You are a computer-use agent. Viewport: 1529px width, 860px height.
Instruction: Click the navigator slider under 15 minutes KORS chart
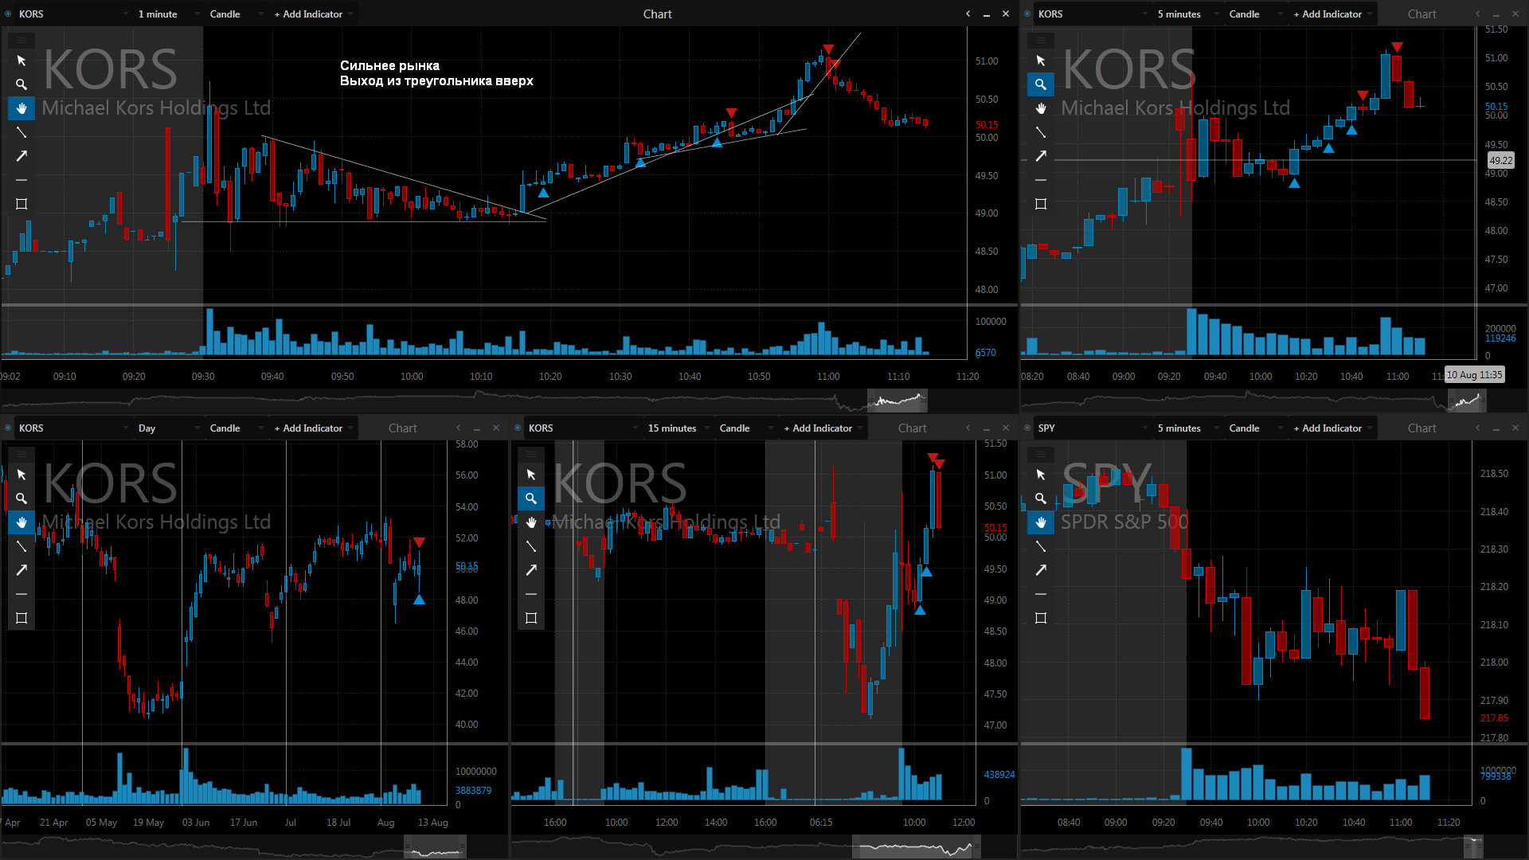(x=916, y=847)
